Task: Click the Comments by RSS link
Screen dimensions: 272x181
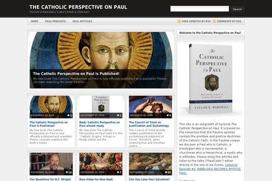Action: 229,21
